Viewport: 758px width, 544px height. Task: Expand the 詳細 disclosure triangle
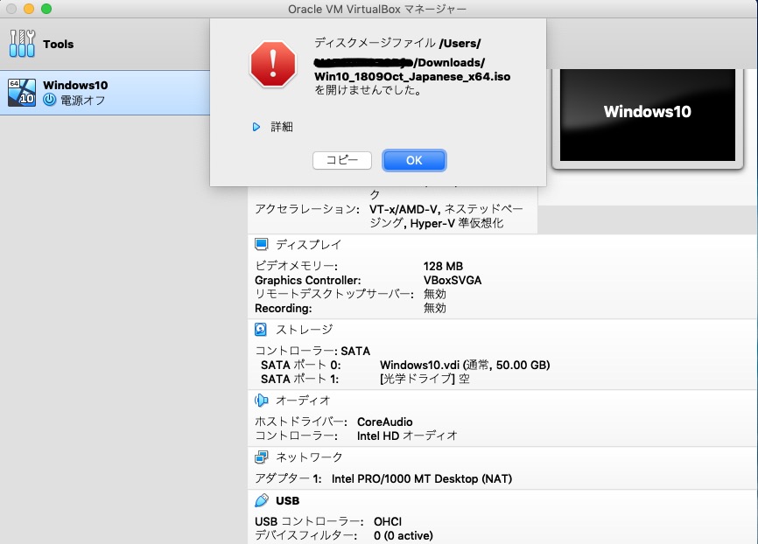point(255,125)
